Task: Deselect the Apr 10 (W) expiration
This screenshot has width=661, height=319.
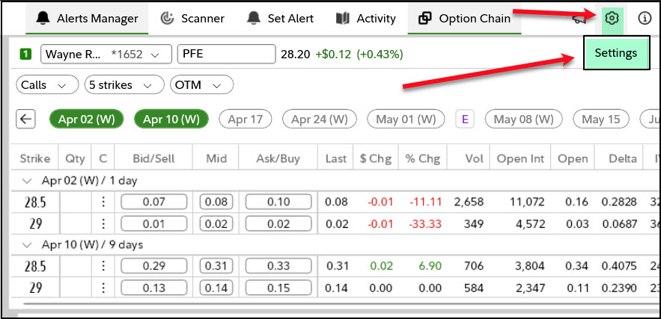Action: click(171, 119)
